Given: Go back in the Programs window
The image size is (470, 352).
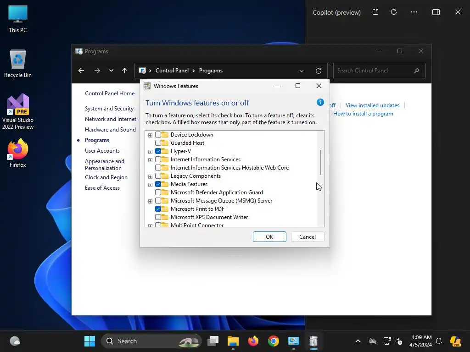Looking at the screenshot, I should [x=81, y=71].
